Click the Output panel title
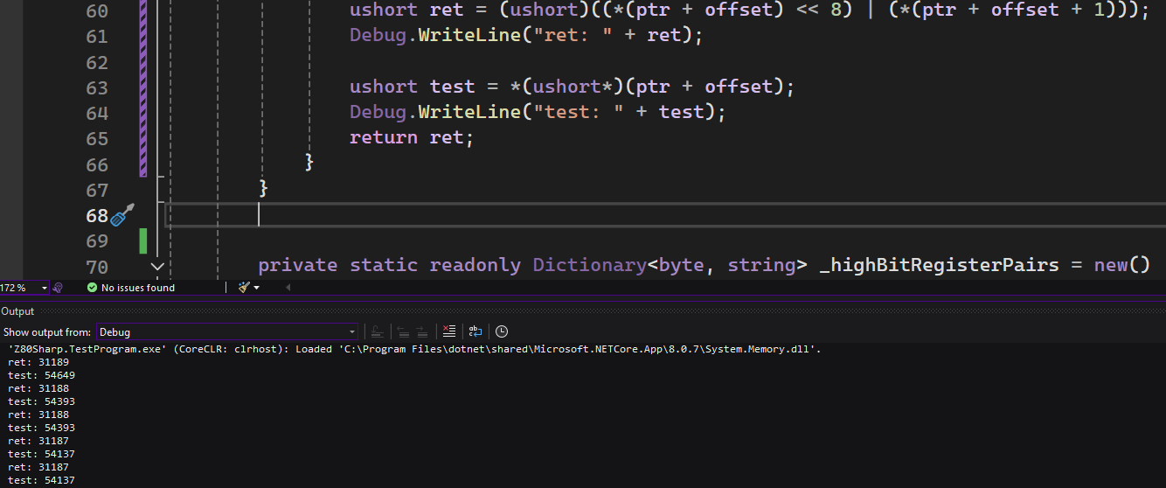This screenshot has width=1166, height=488. coord(17,311)
